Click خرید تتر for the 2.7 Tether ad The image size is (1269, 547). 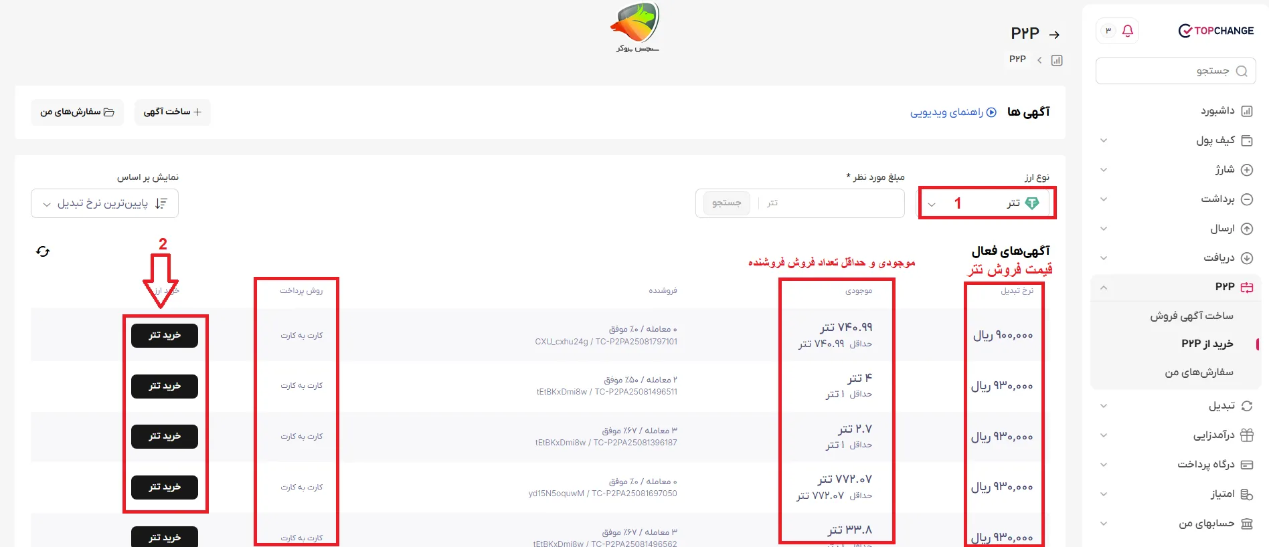click(x=165, y=437)
